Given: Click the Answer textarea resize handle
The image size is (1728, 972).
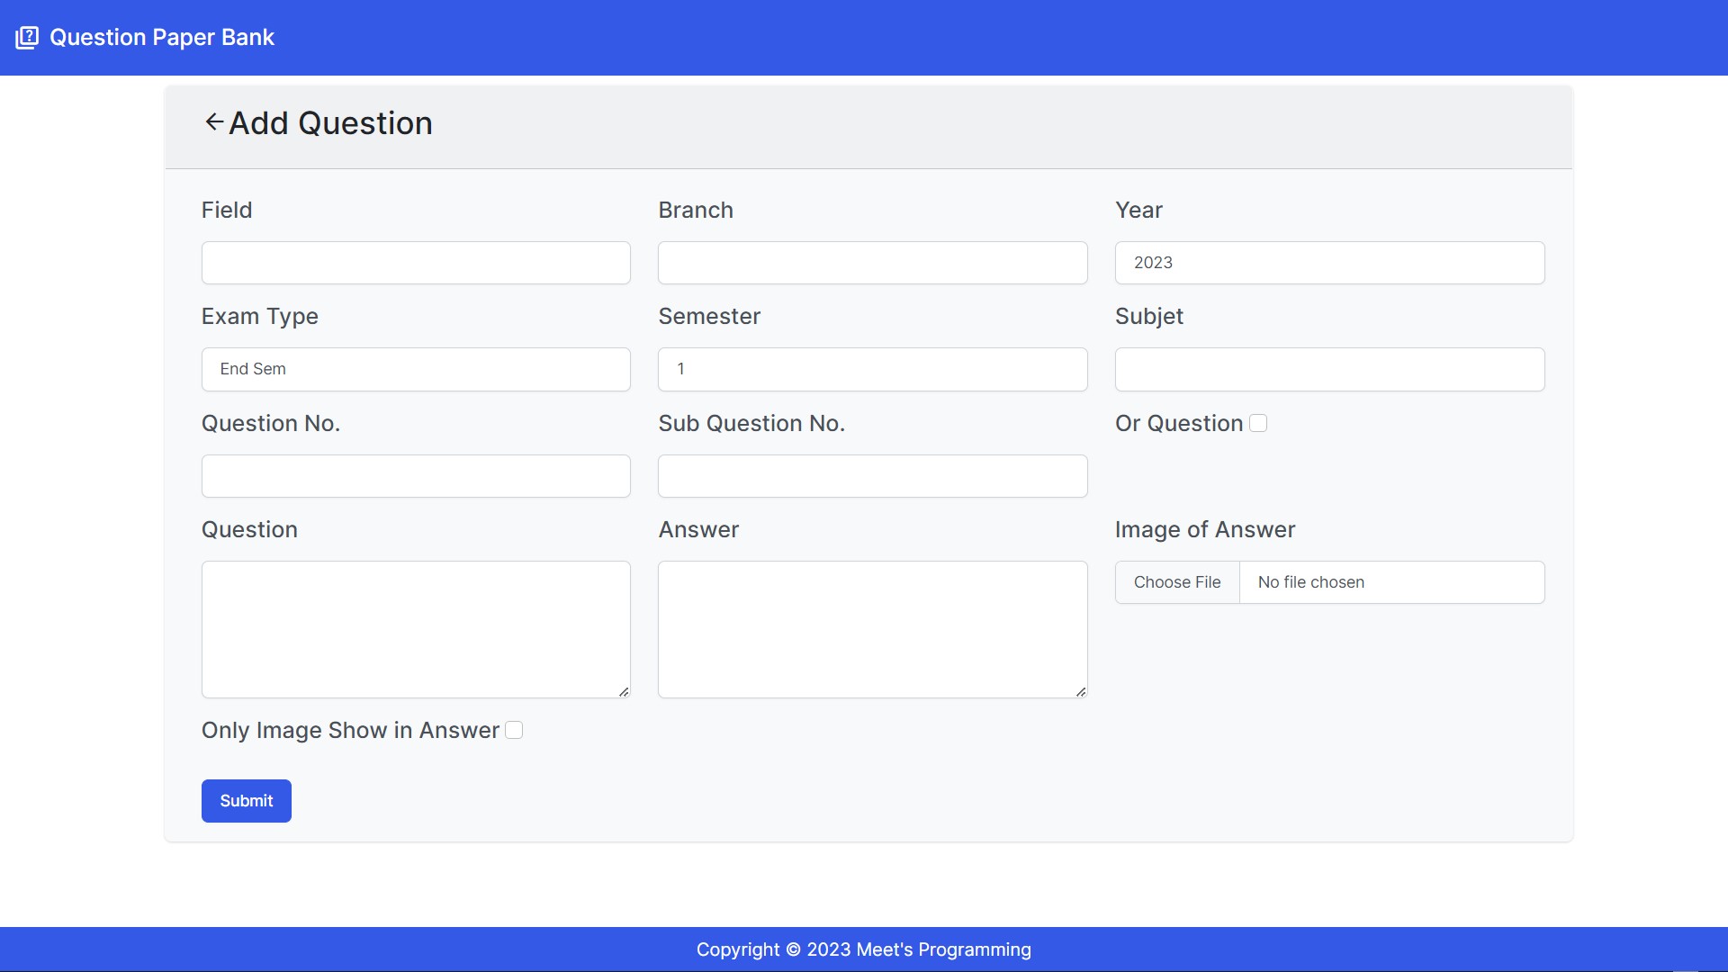Looking at the screenshot, I should pyautogui.click(x=1080, y=691).
